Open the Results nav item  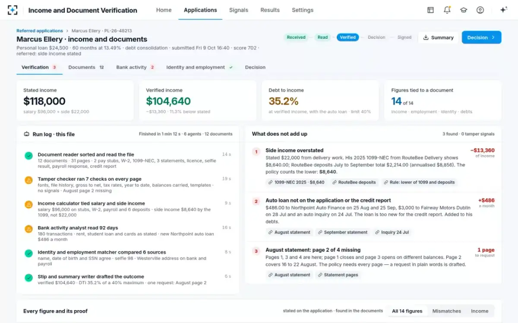tap(270, 10)
